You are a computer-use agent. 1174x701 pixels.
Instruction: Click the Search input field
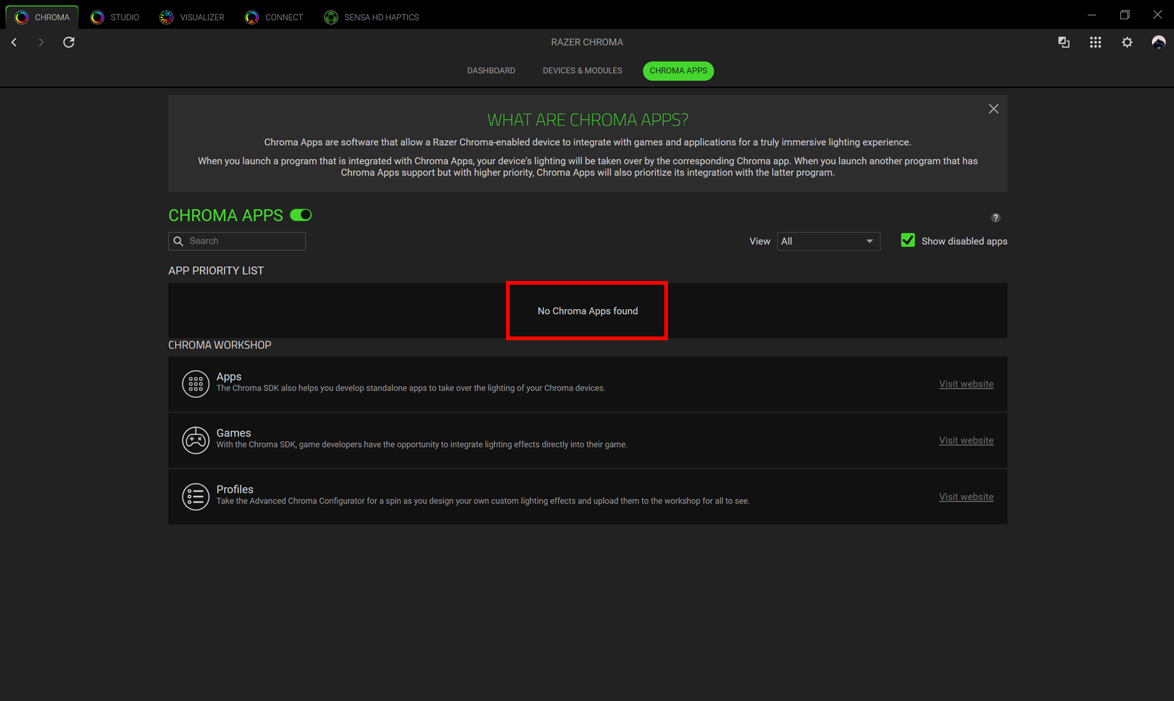(244, 241)
